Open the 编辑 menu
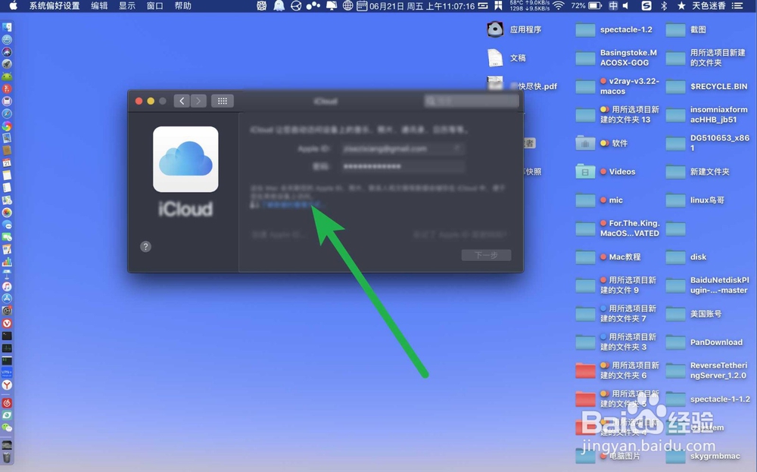This screenshot has height=472, width=757. tap(99, 6)
